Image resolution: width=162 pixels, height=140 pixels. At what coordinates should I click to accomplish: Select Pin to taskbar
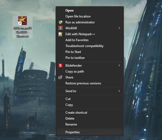point(75,58)
